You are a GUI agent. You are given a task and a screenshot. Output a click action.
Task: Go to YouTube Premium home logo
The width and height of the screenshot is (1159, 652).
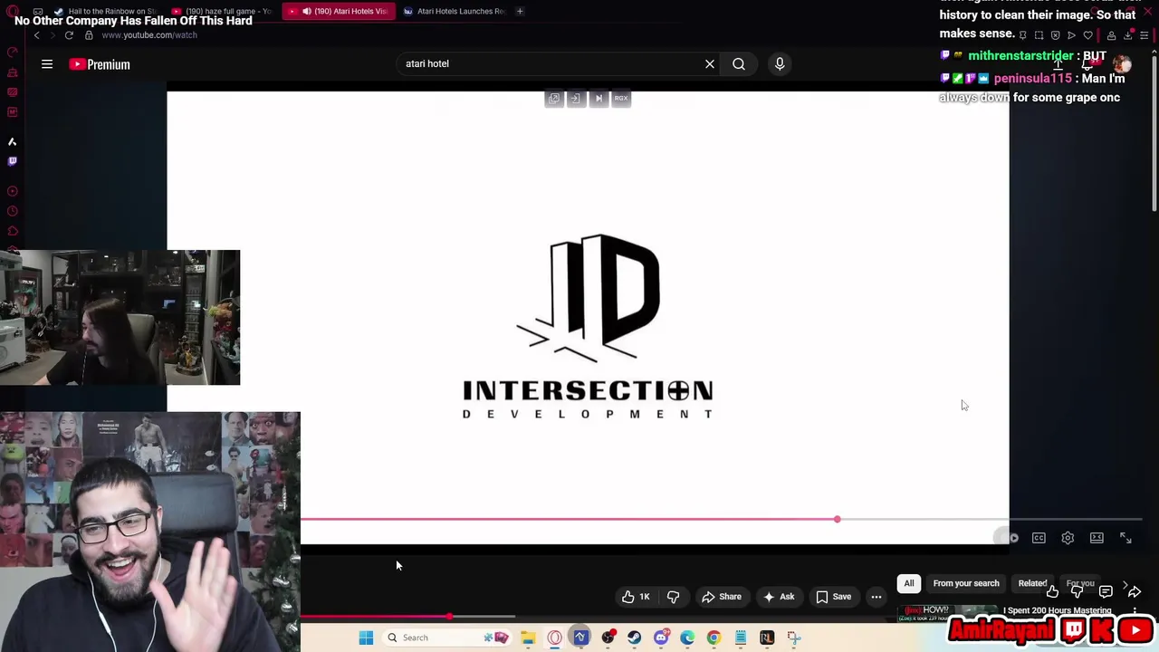(100, 64)
